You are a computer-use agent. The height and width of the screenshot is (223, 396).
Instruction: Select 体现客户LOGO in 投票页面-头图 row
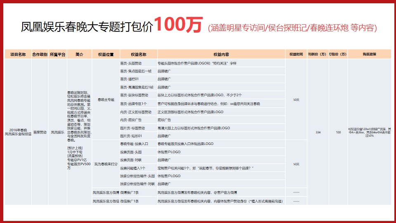click(169, 152)
